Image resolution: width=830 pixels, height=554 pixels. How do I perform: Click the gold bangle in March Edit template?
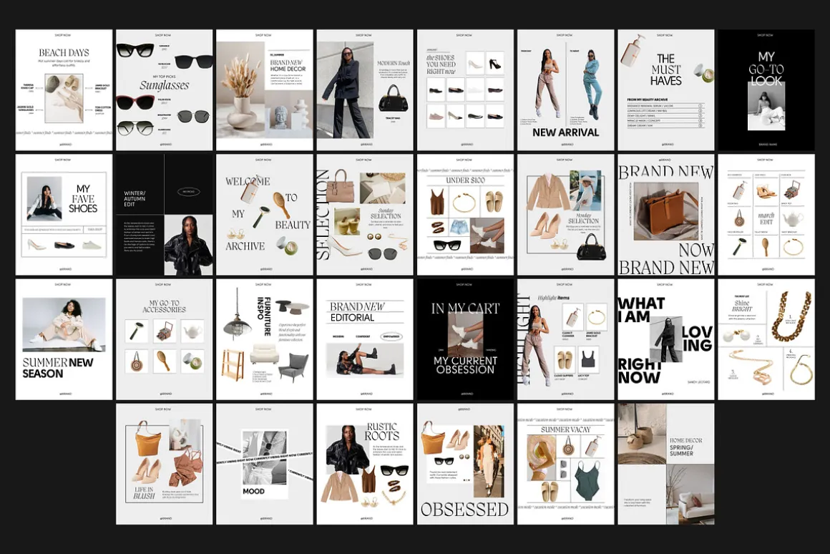point(793,247)
